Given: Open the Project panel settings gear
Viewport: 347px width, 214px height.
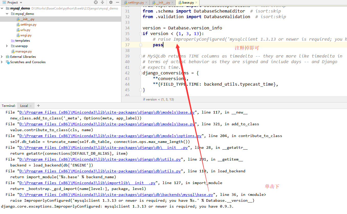Looking at the screenshot, I should 111,2.
